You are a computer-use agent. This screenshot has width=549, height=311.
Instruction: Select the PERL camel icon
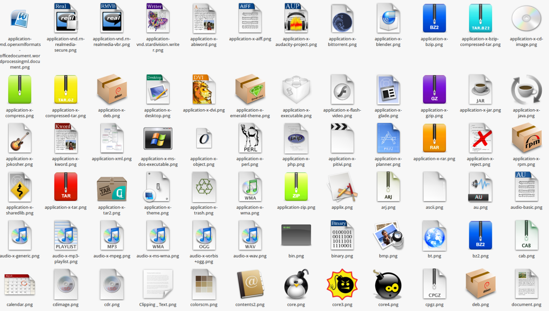(x=250, y=138)
